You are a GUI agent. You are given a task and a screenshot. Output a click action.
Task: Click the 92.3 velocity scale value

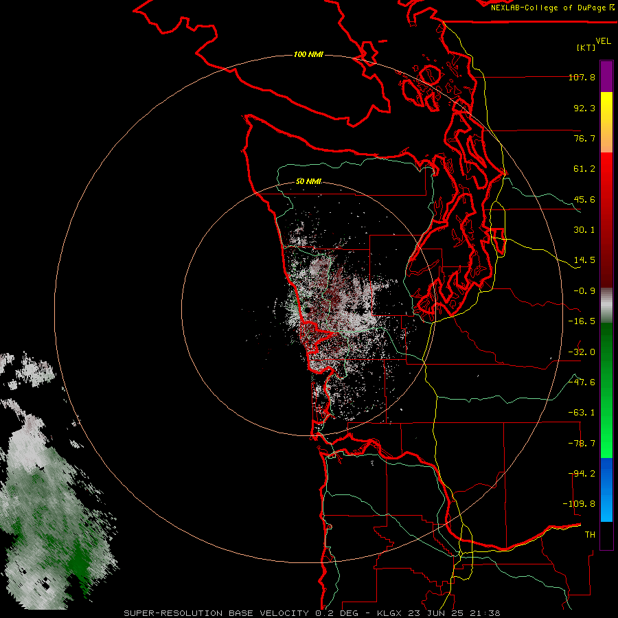[x=584, y=108]
